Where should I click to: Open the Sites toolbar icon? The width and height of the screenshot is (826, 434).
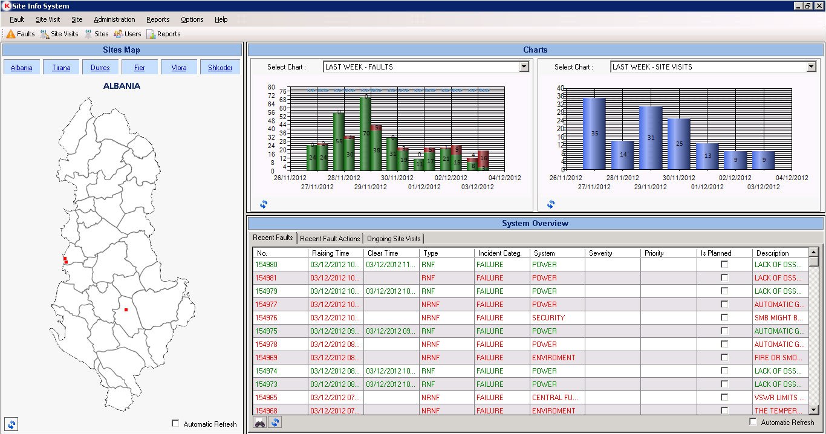point(88,34)
